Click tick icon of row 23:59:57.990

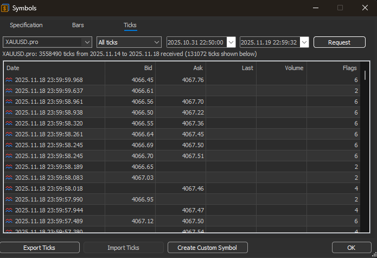[x=9, y=199]
